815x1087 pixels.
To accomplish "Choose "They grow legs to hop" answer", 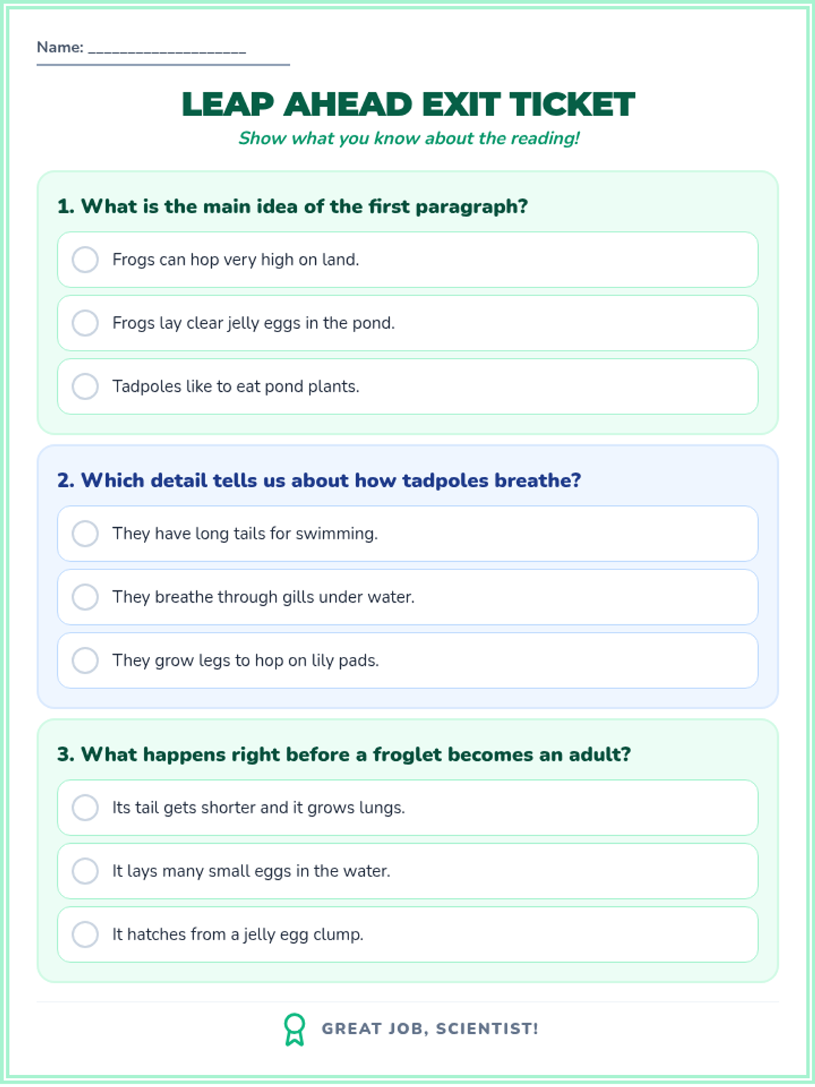I will [86, 660].
